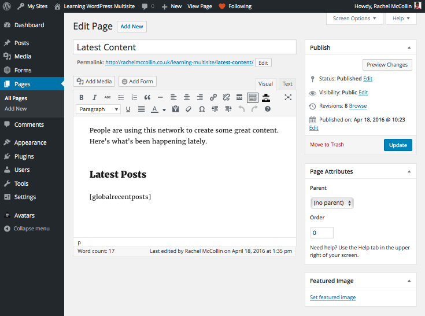Insert a horizontal line
Screen dimensions: 425x316
coord(161,97)
